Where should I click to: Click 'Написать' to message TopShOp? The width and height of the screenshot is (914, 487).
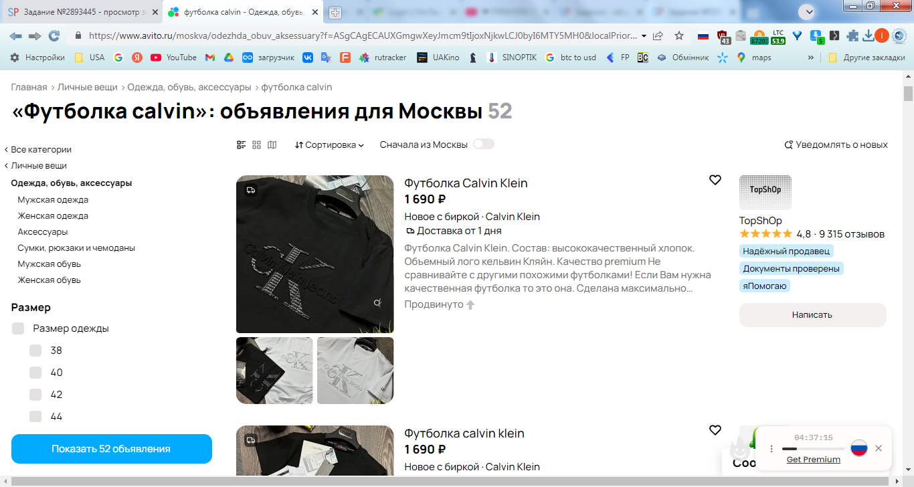(x=812, y=314)
